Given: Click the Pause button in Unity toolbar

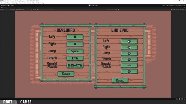Looking at the screenshot, I should (93, 5).
